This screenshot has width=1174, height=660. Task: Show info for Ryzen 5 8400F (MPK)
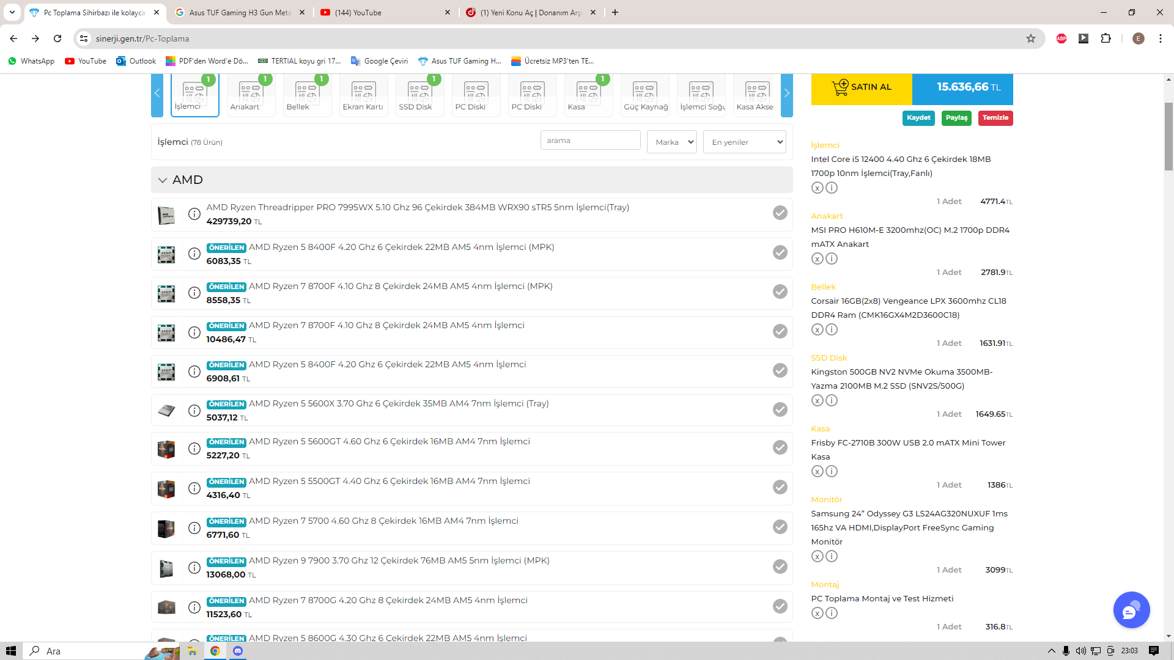point(194,254)
